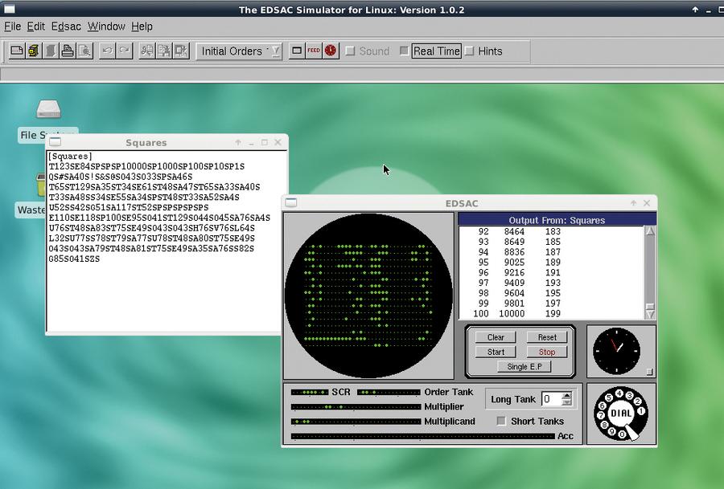Click the Single E.P button
Screen dimensions: 724x489
coord(524,367)
